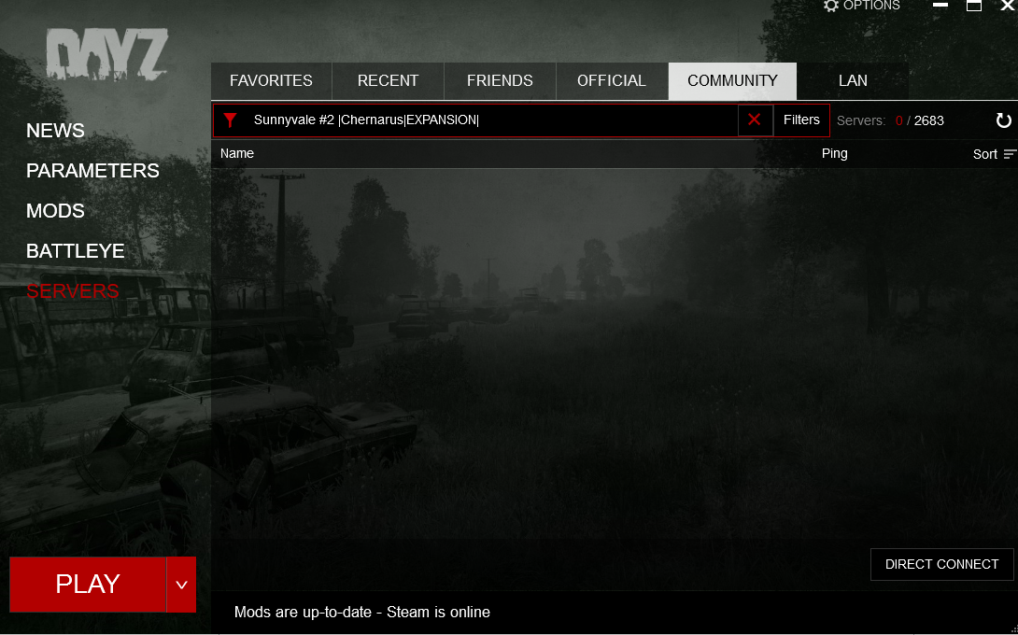Sort servers by Name column
This screenshot has width=1018, height=635.
point(237,154)
